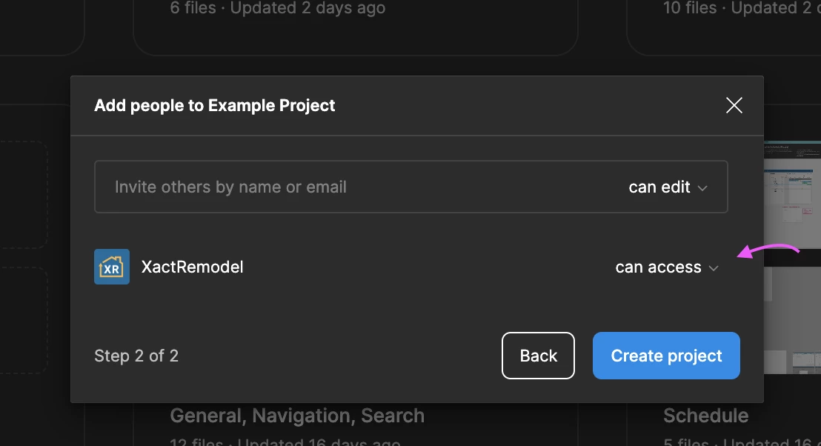Screen dimensions: 821x446
Task: Open the Schedule project
Action: [706, 416]
